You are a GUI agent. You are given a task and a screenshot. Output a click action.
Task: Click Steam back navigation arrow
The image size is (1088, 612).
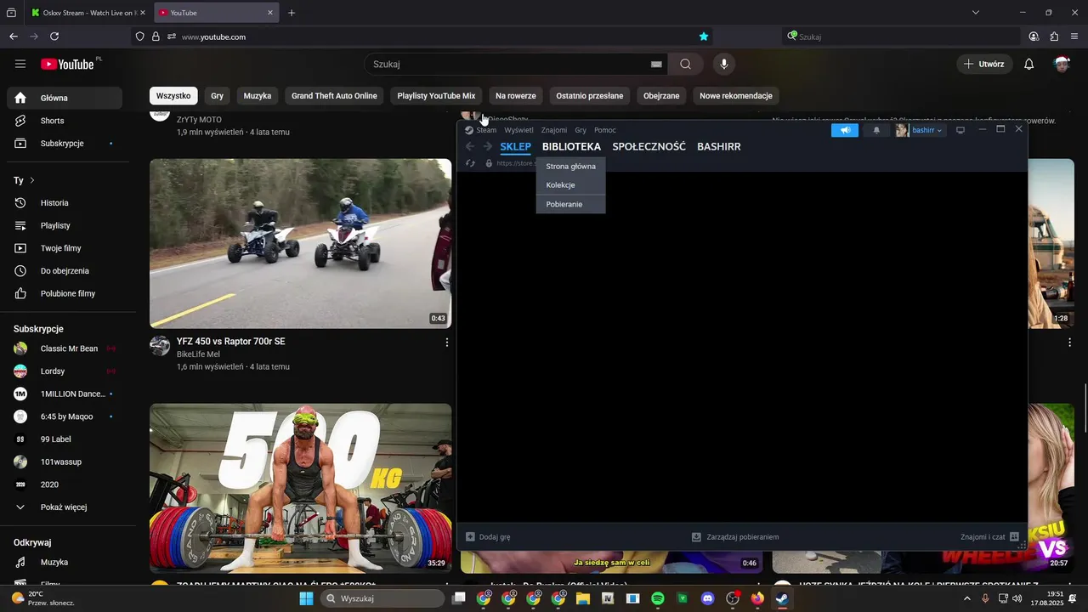pos(470,146)
